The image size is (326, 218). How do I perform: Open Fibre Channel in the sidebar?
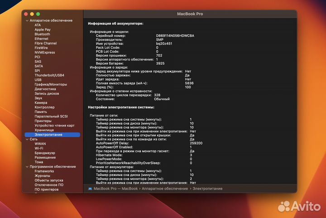[46, 43]
